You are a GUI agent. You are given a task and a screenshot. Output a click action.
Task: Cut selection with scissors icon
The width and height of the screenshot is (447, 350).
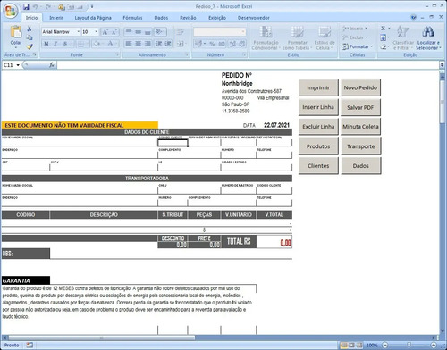pos(30,29)
